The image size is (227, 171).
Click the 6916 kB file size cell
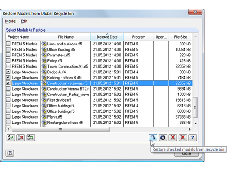[184, 106]
